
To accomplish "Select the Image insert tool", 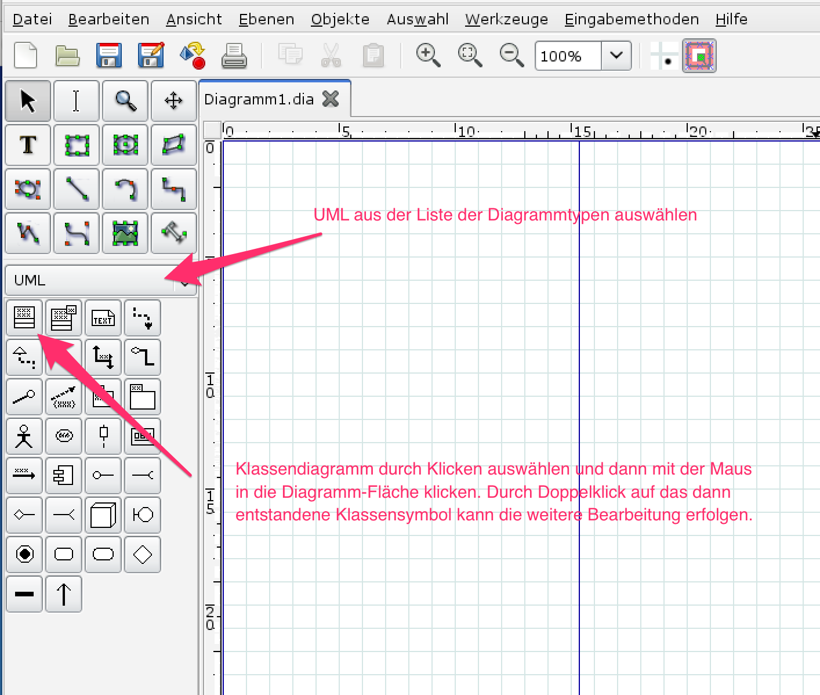I will click(x=125, y=233).
